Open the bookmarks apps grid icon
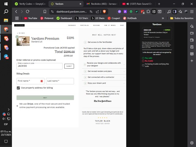The image size is (196, 147). tap(17, 18)
